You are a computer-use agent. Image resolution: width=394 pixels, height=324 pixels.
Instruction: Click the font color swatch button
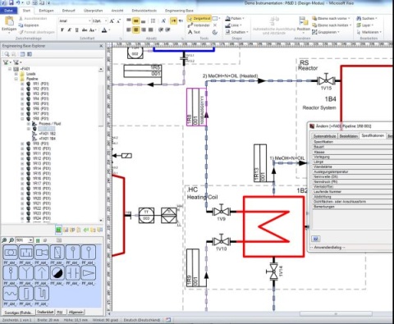pyautogui.click(x=104, y=30)
